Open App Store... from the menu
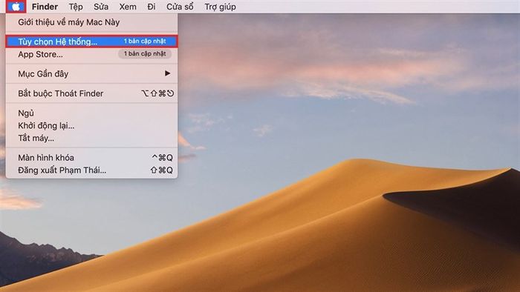The image size is (520, 292). click(x=91, y=54)
